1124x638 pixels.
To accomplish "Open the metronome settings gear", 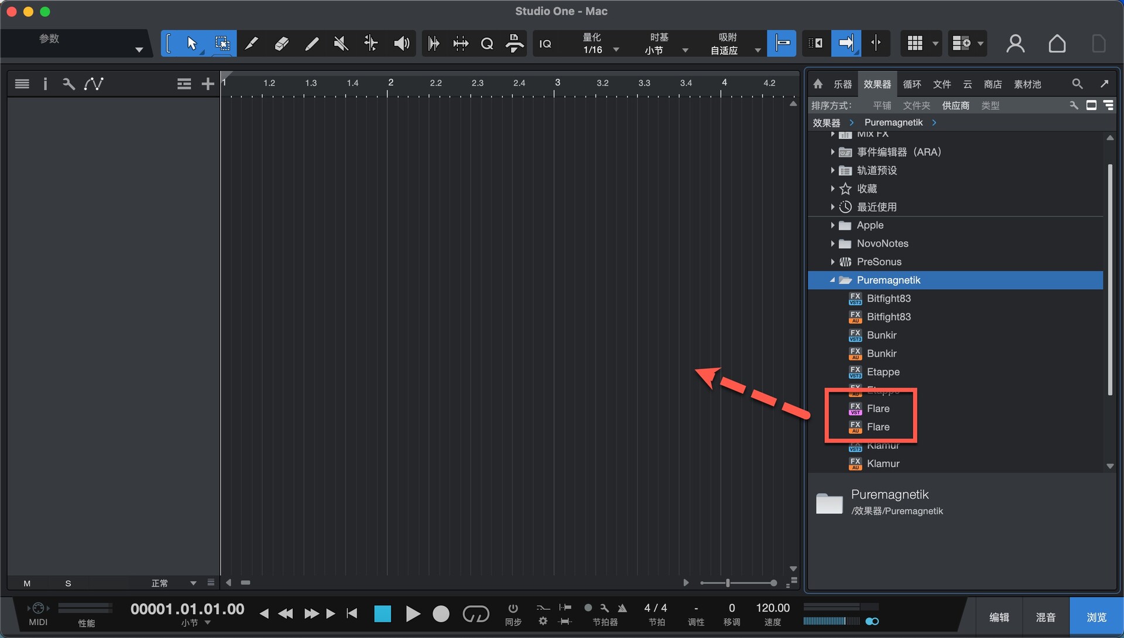I will coord(543,621).
